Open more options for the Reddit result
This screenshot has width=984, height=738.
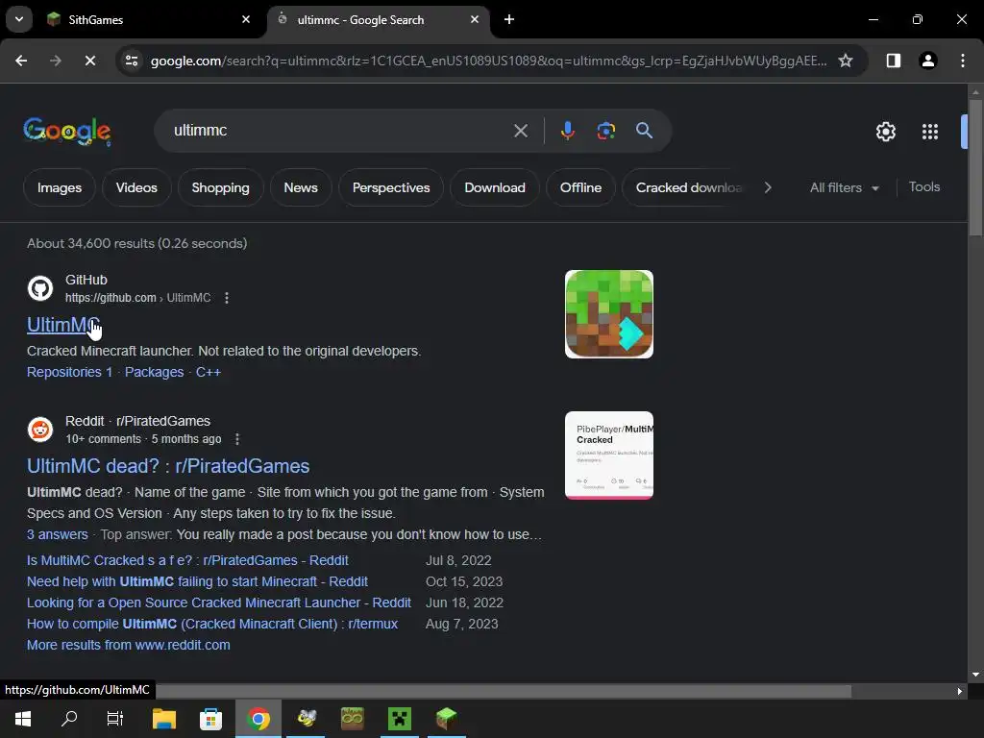(x=237, y=439)
